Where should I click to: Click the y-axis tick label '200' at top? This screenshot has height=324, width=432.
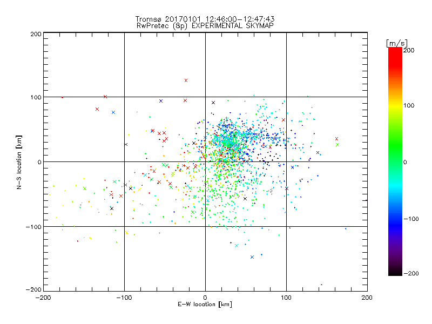point(36,34)
